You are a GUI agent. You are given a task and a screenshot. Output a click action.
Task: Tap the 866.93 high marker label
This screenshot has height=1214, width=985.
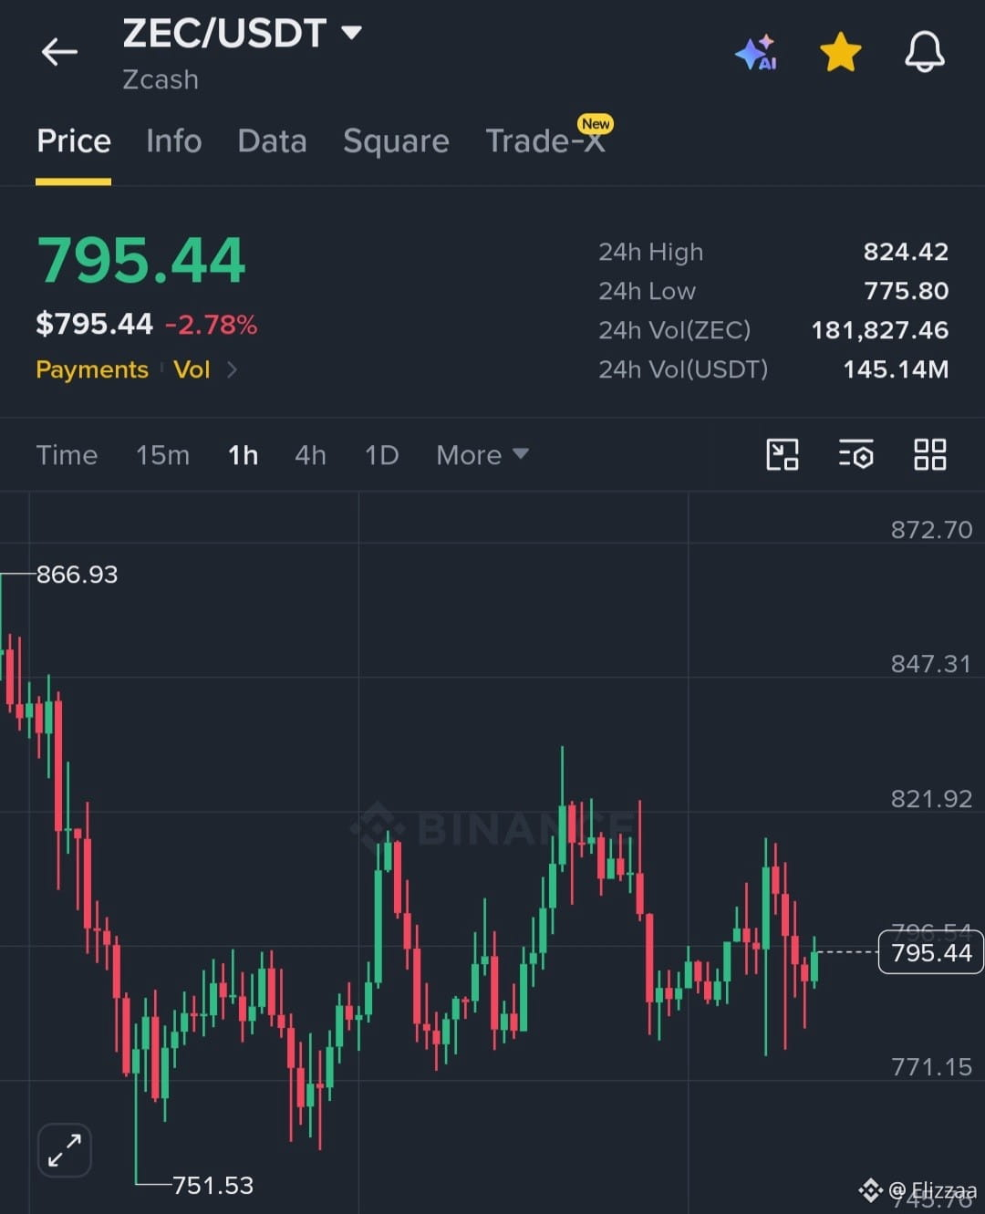[78, 575]
